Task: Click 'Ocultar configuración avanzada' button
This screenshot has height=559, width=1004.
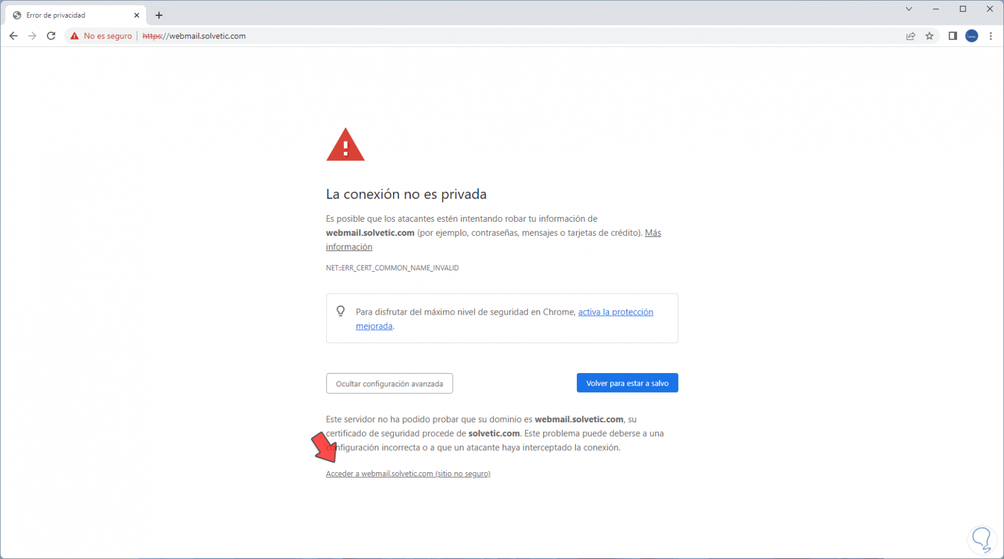Action: click(389, 383)
